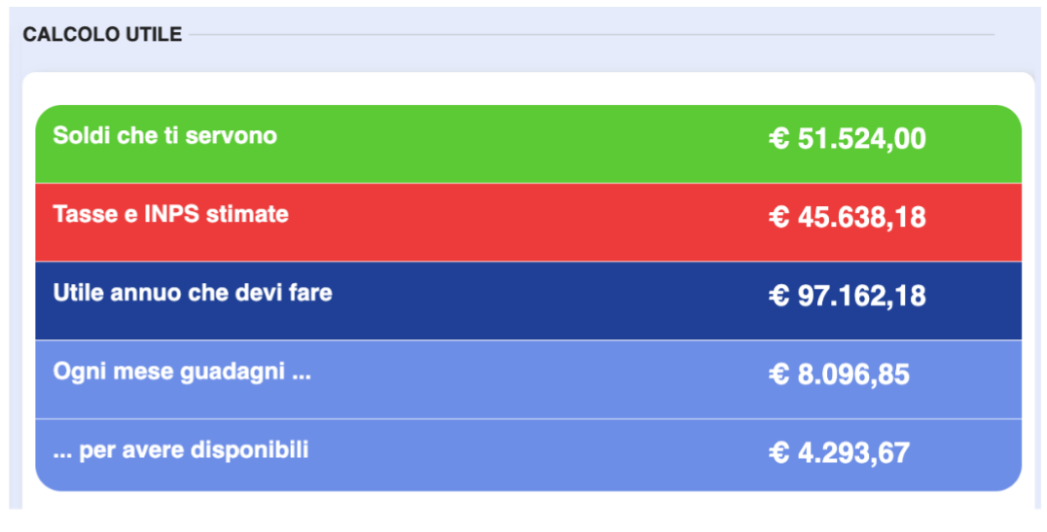Viewport: 1047px width, 532px height.
Task: Click the CALCOLO UTILE section heading
Action: click(102, 35)
